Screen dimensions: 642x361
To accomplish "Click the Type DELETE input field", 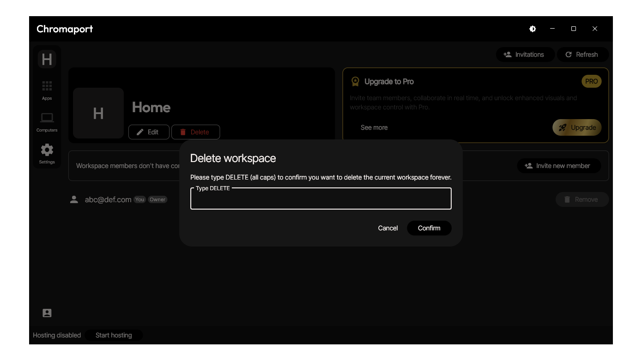I will (x=321, y=199).
